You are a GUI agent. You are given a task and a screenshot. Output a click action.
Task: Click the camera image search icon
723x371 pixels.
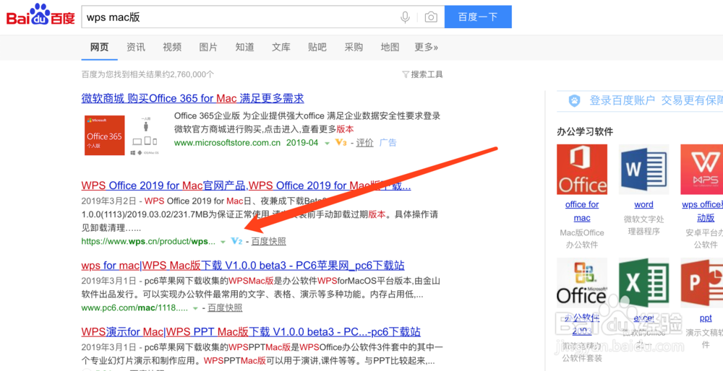point(431,17)
